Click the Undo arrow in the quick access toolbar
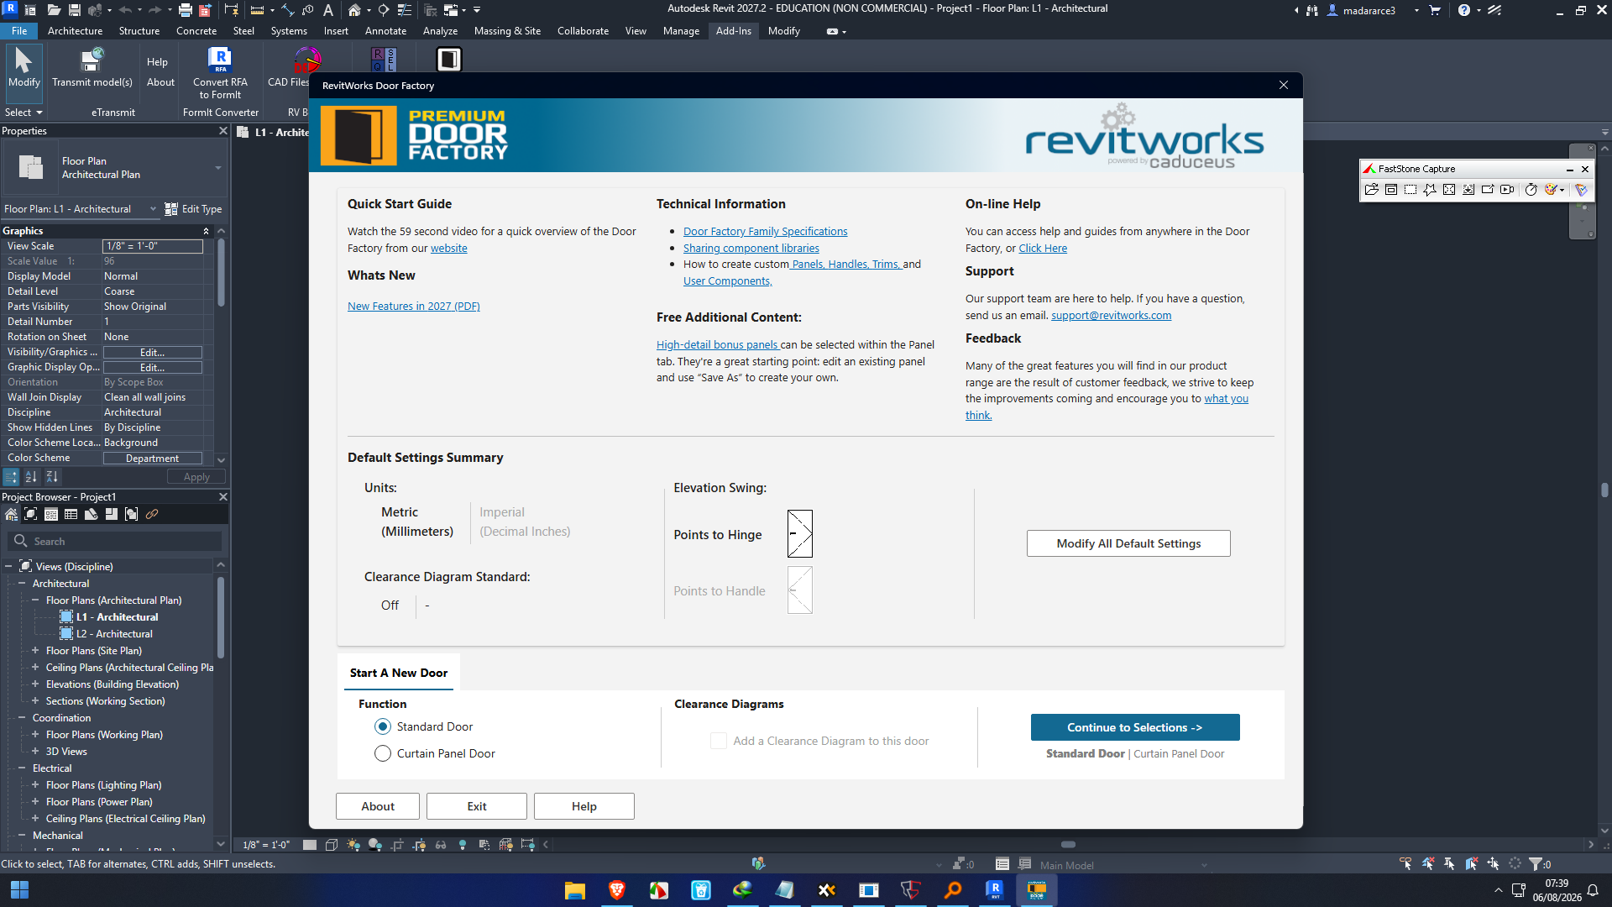 [x=126, y=10]
